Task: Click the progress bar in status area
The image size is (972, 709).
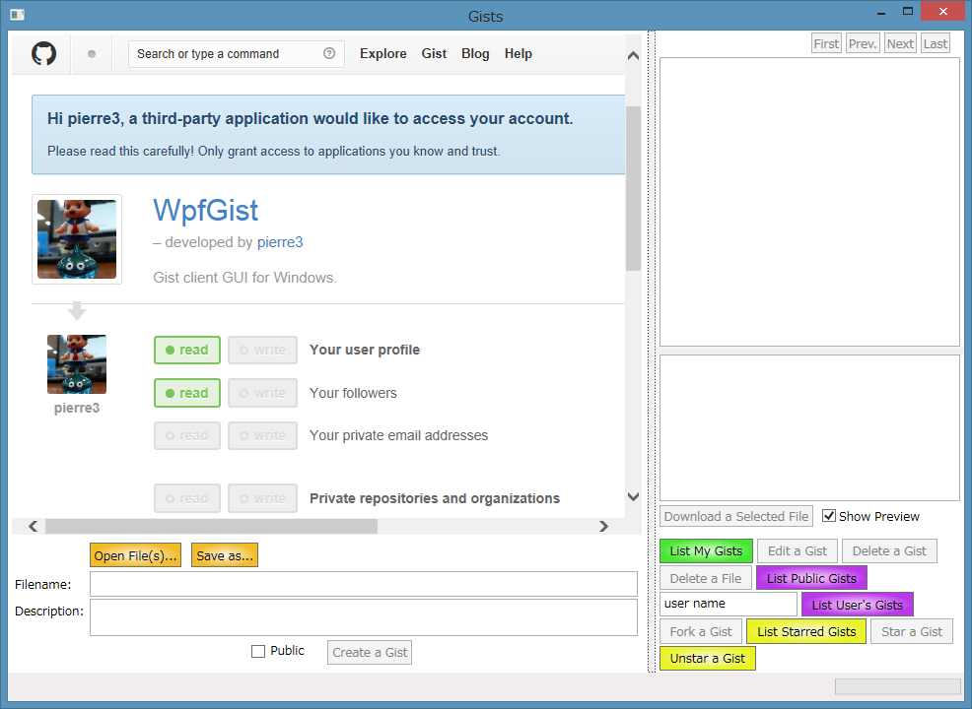Action: pyautogui.click(x=897, y=686)
